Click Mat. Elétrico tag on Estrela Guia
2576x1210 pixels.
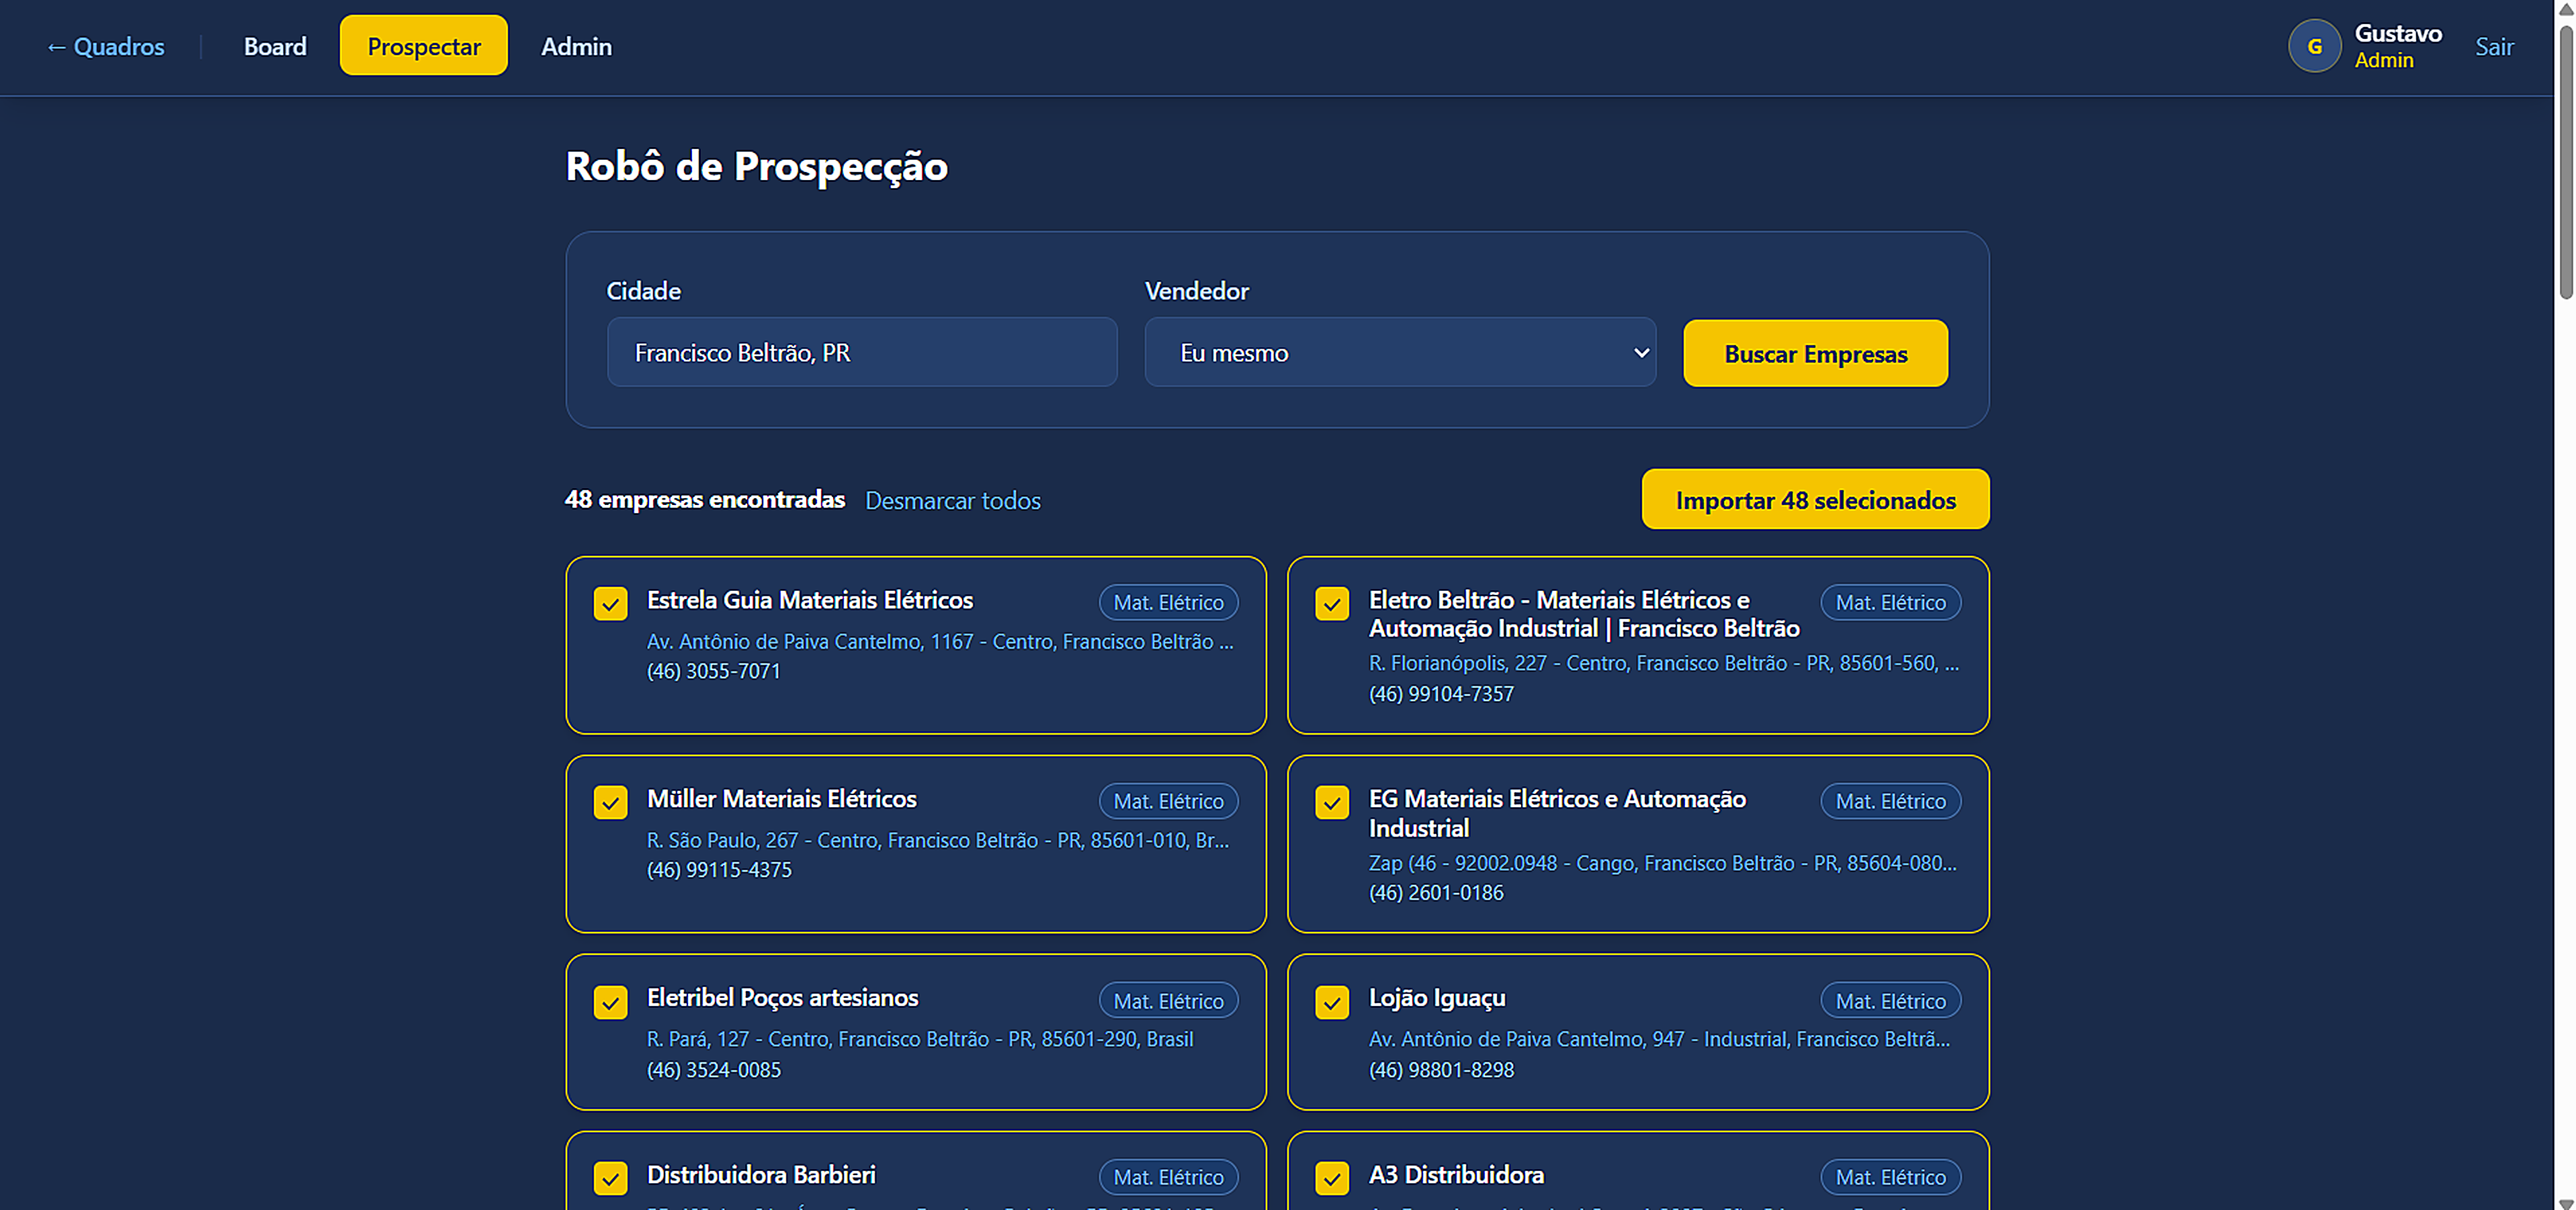coord(1168,602)
